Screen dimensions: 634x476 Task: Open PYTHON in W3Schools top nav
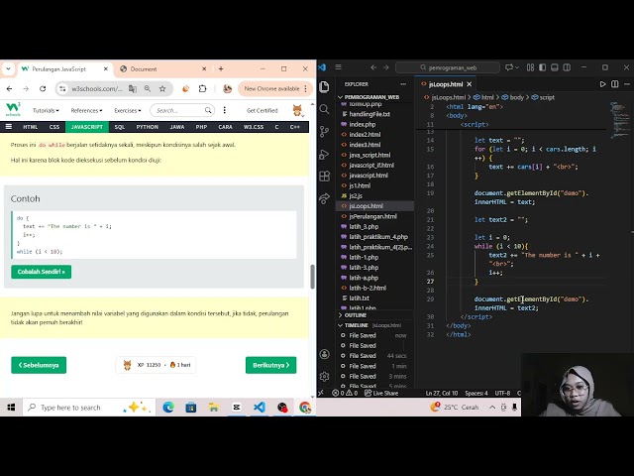148,127
